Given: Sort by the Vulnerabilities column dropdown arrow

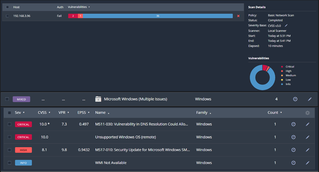Looking at the screenshot, I should (x=89, y=7).
